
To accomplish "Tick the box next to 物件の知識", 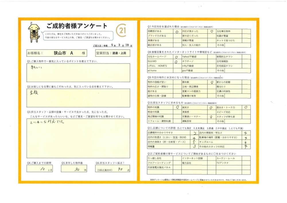I will click(177, 107).
